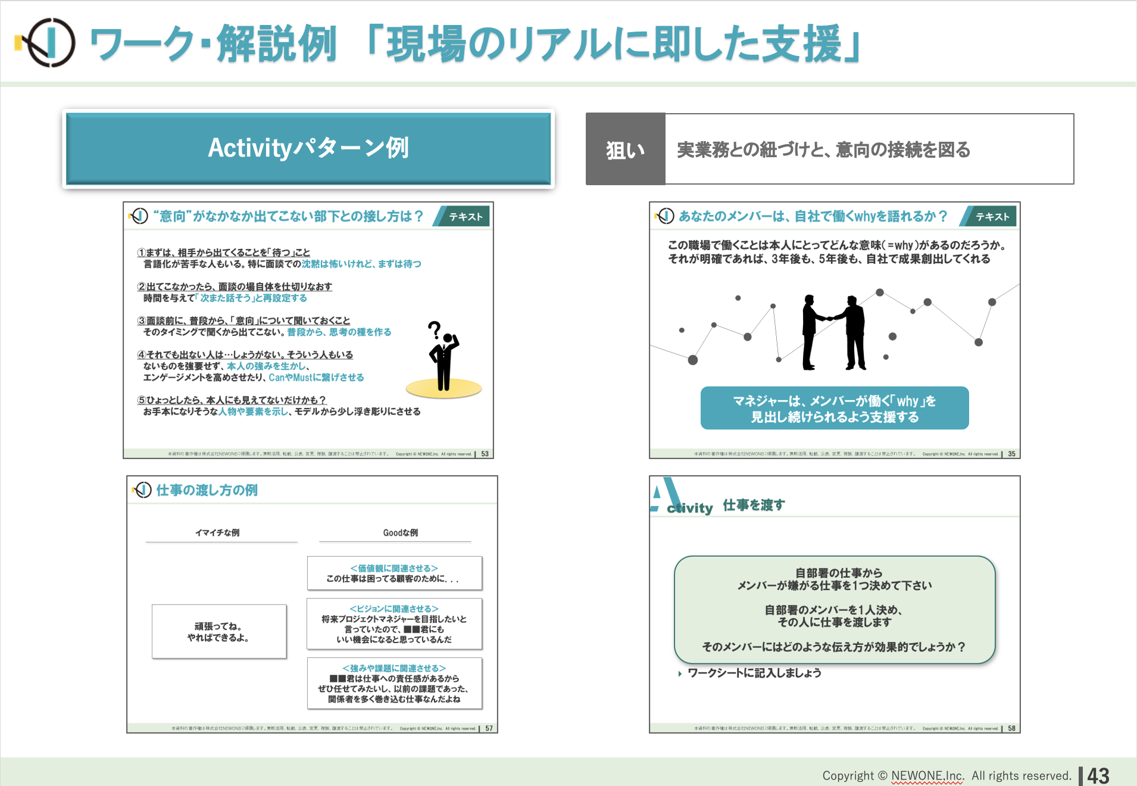Click the page number 43
Viewport: 1137px width, 786px height.
click(1098, 776)
